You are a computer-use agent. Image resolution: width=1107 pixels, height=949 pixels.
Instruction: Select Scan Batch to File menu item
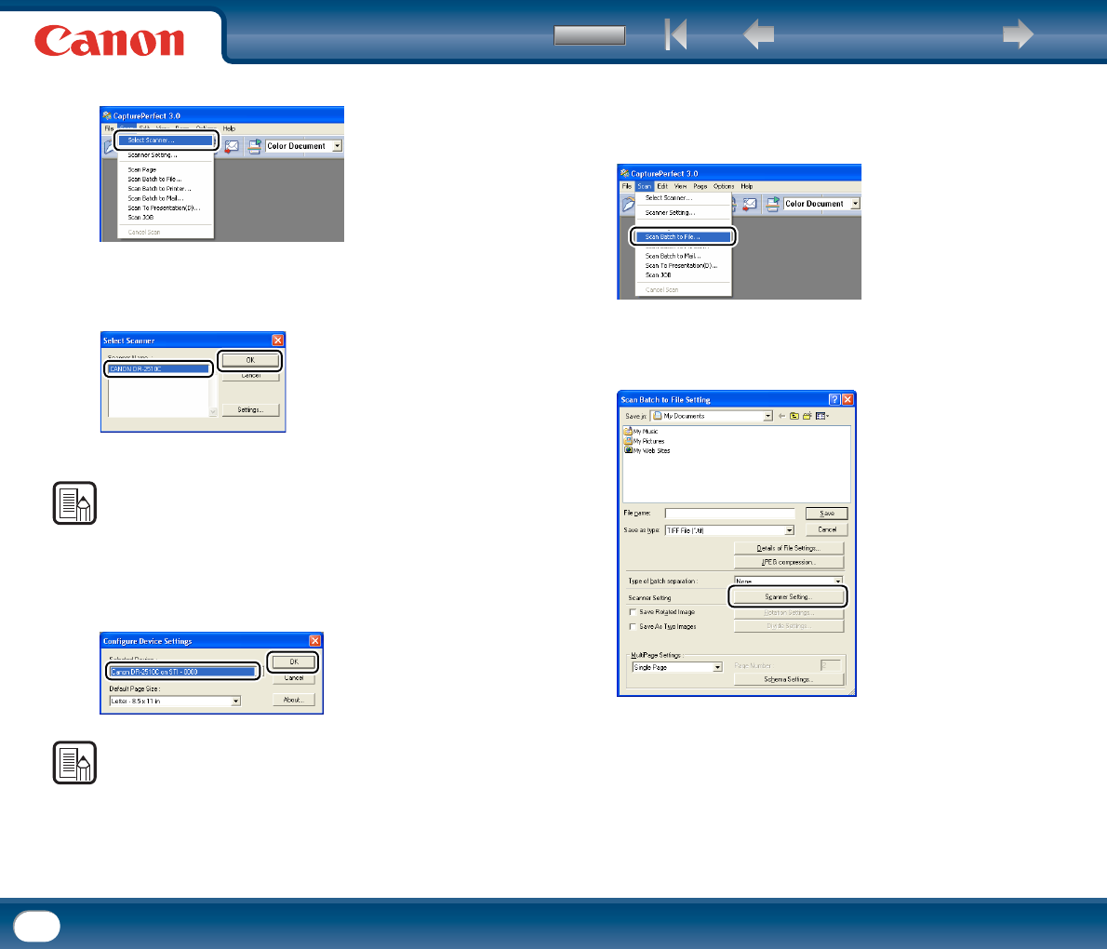(683, 237)
